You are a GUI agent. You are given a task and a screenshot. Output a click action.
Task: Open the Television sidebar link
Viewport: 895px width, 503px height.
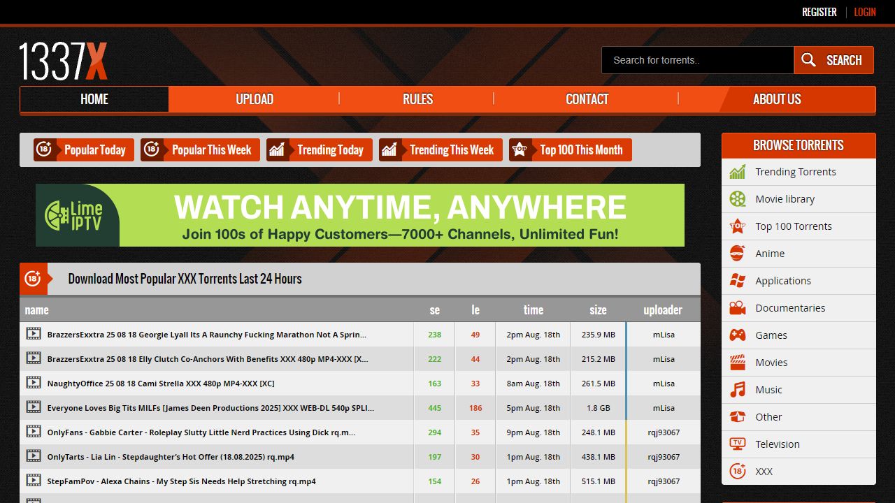click(x=778, y=444)
